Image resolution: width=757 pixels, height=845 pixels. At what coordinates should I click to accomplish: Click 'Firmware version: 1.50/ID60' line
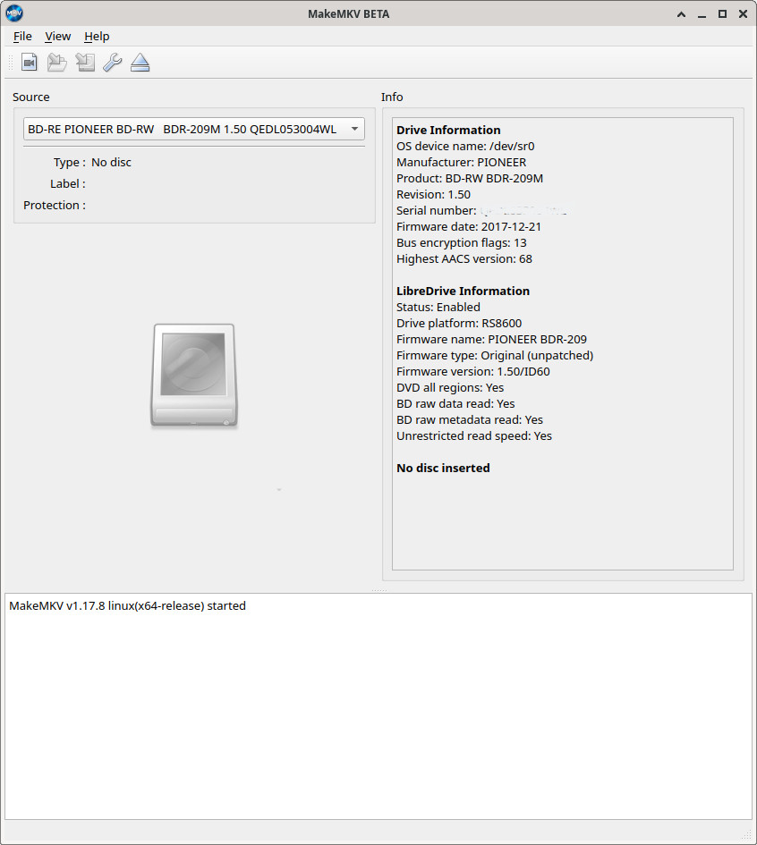click(x=473, y=372)
